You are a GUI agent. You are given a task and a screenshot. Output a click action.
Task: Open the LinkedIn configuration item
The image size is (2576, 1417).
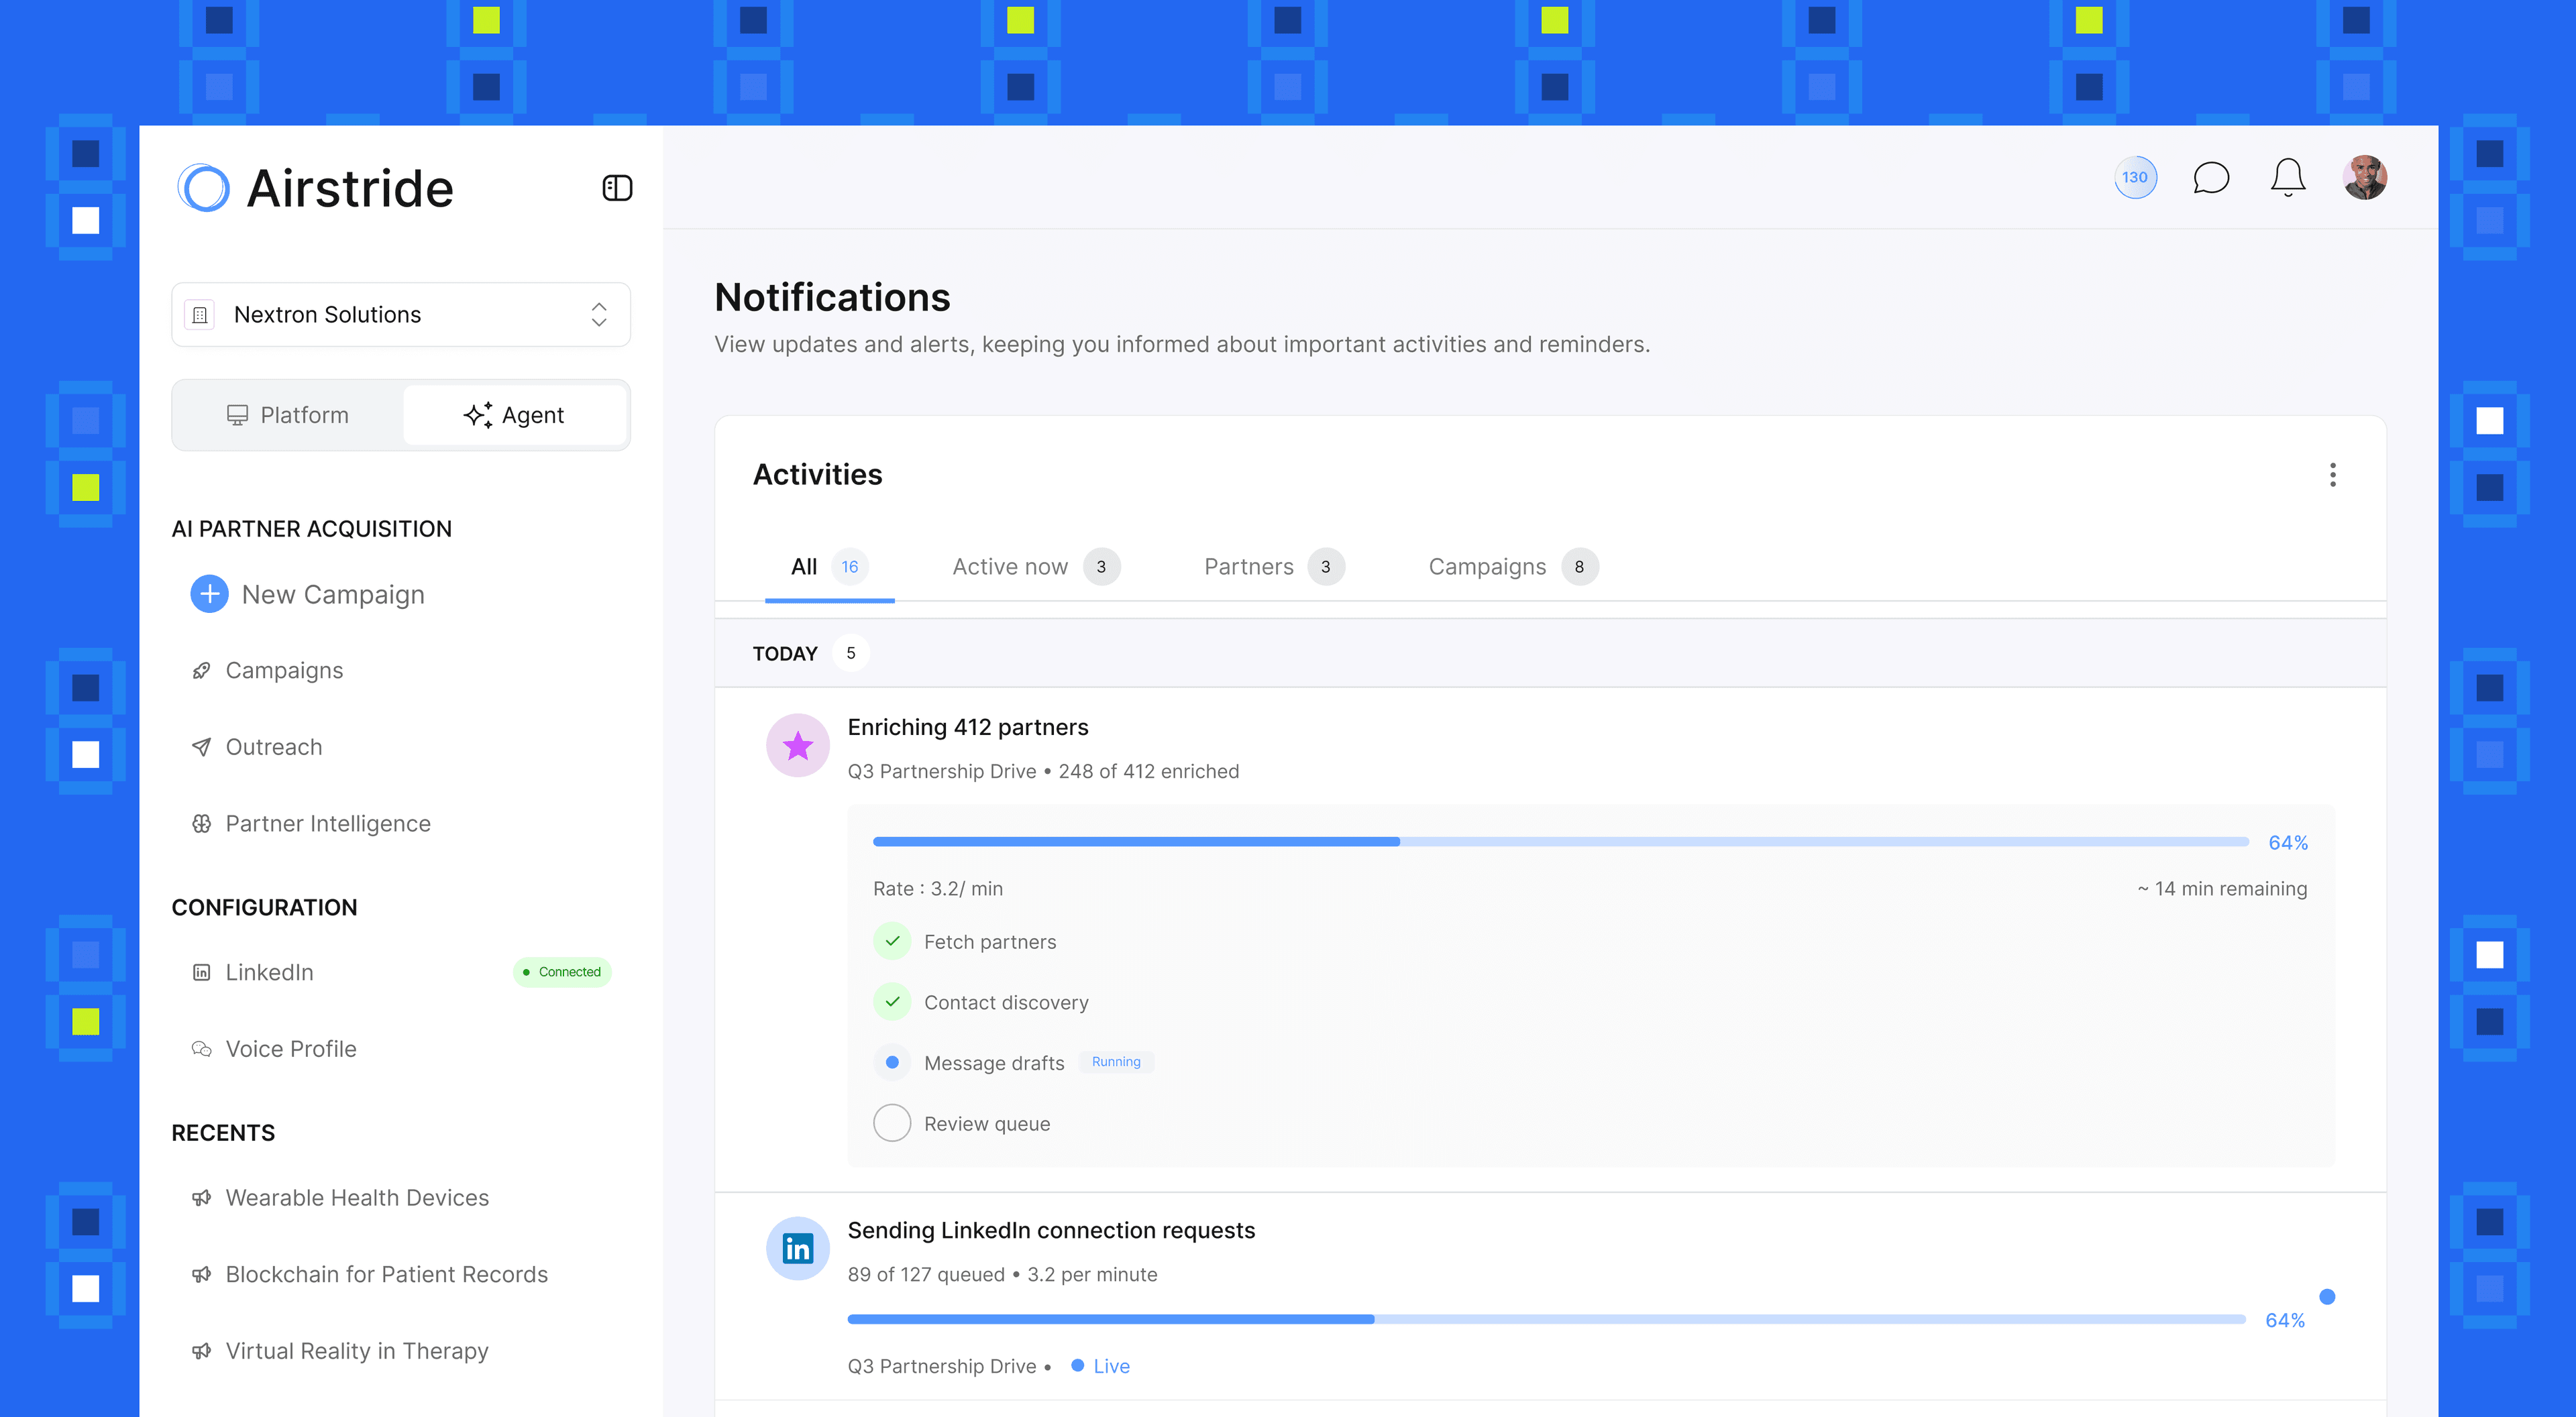[269, 972]
